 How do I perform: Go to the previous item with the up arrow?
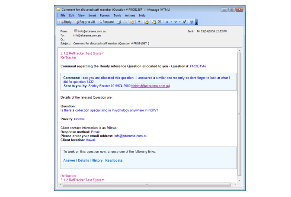167,22
